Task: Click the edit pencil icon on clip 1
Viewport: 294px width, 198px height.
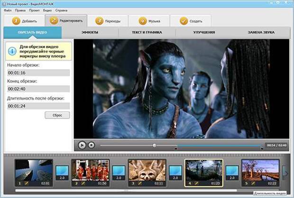Action: pyautogui.click(x=27, y=183)
